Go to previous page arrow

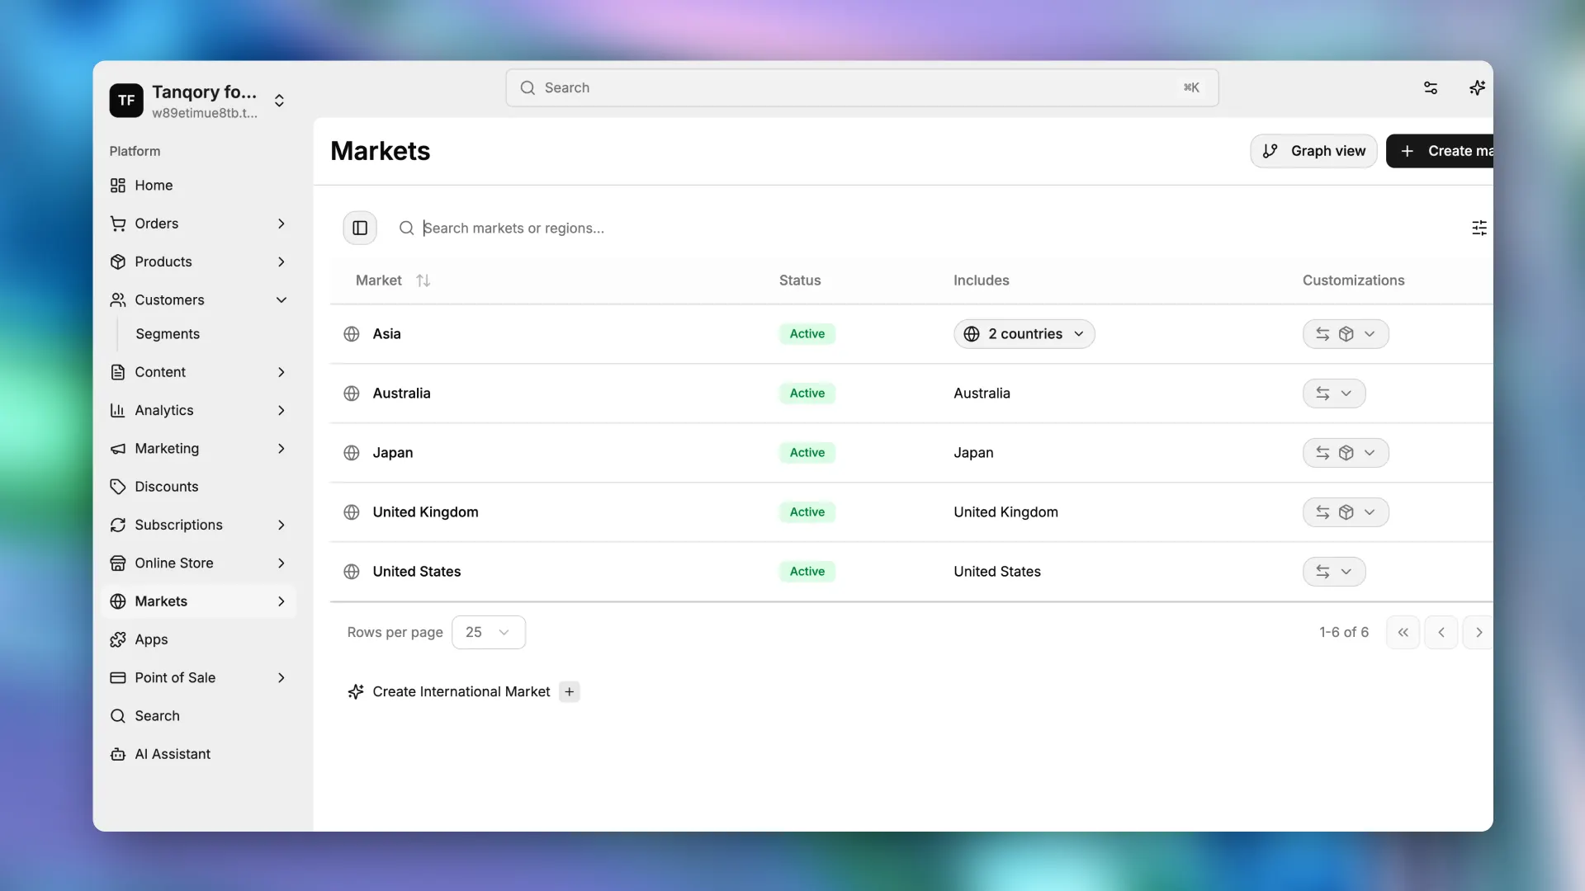(1441, 632)
